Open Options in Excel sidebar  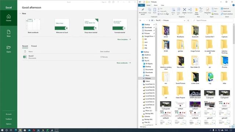(x=8, y=124)
